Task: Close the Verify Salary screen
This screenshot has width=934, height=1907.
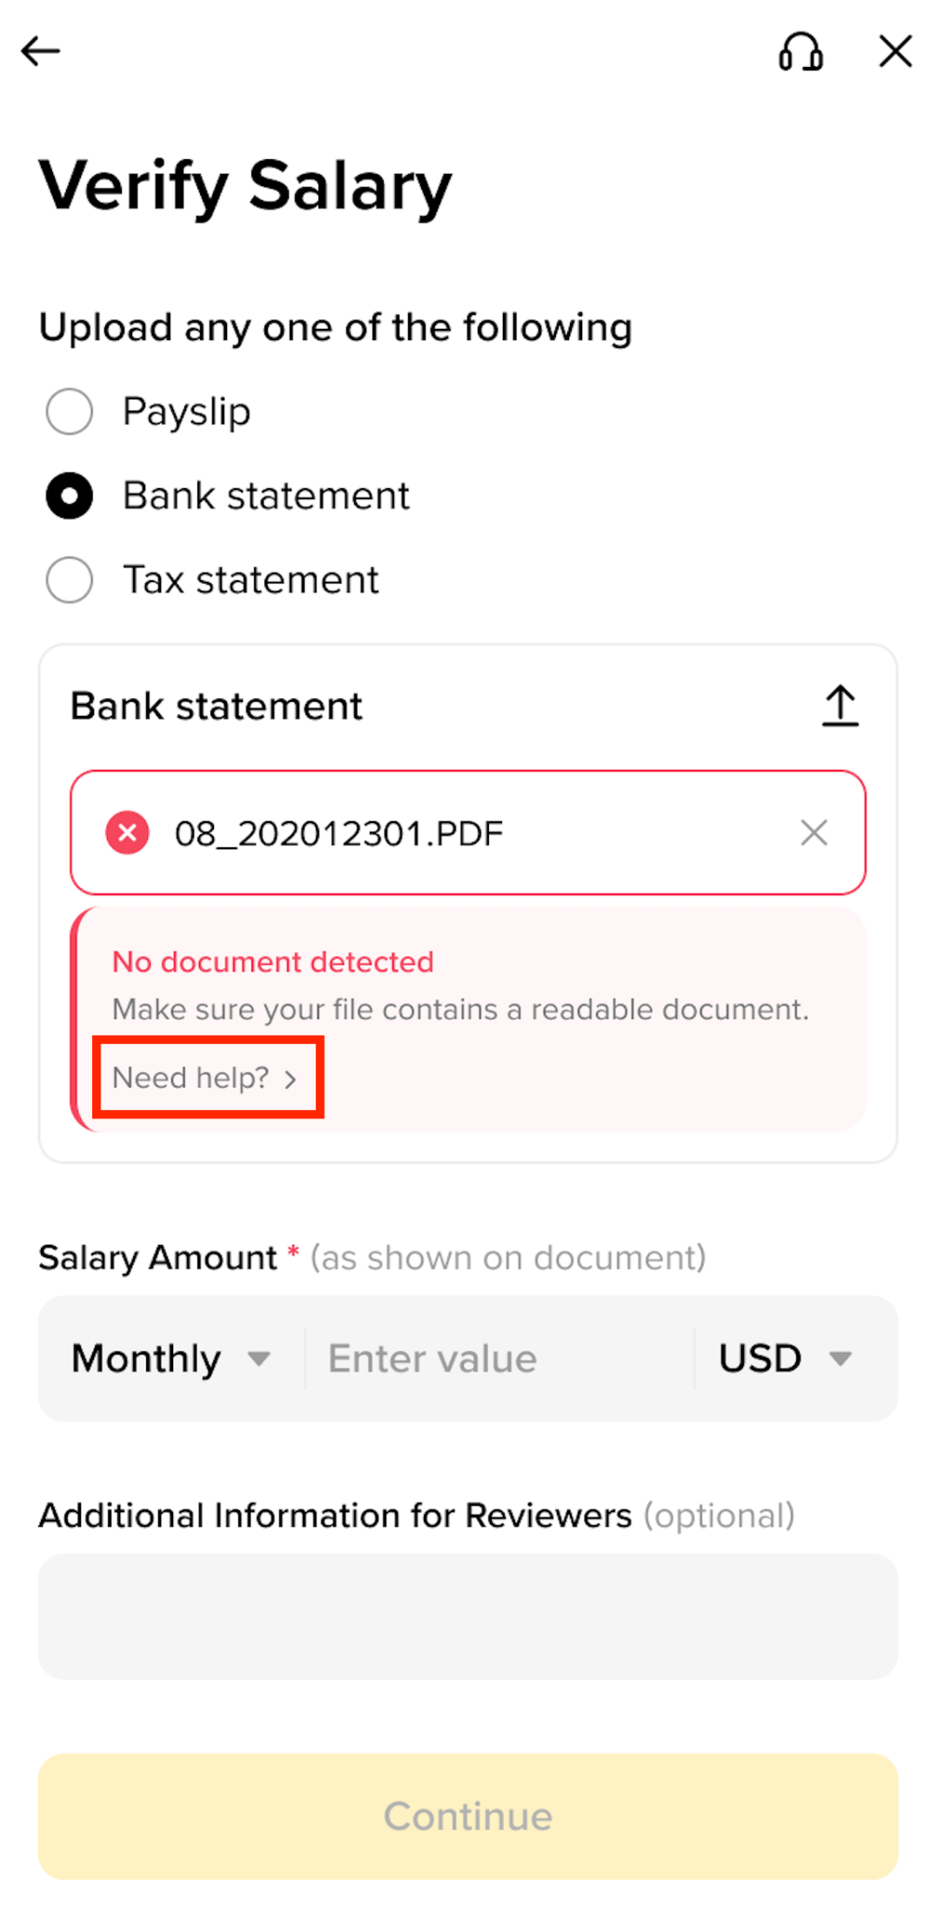Action: click(896, 51)
